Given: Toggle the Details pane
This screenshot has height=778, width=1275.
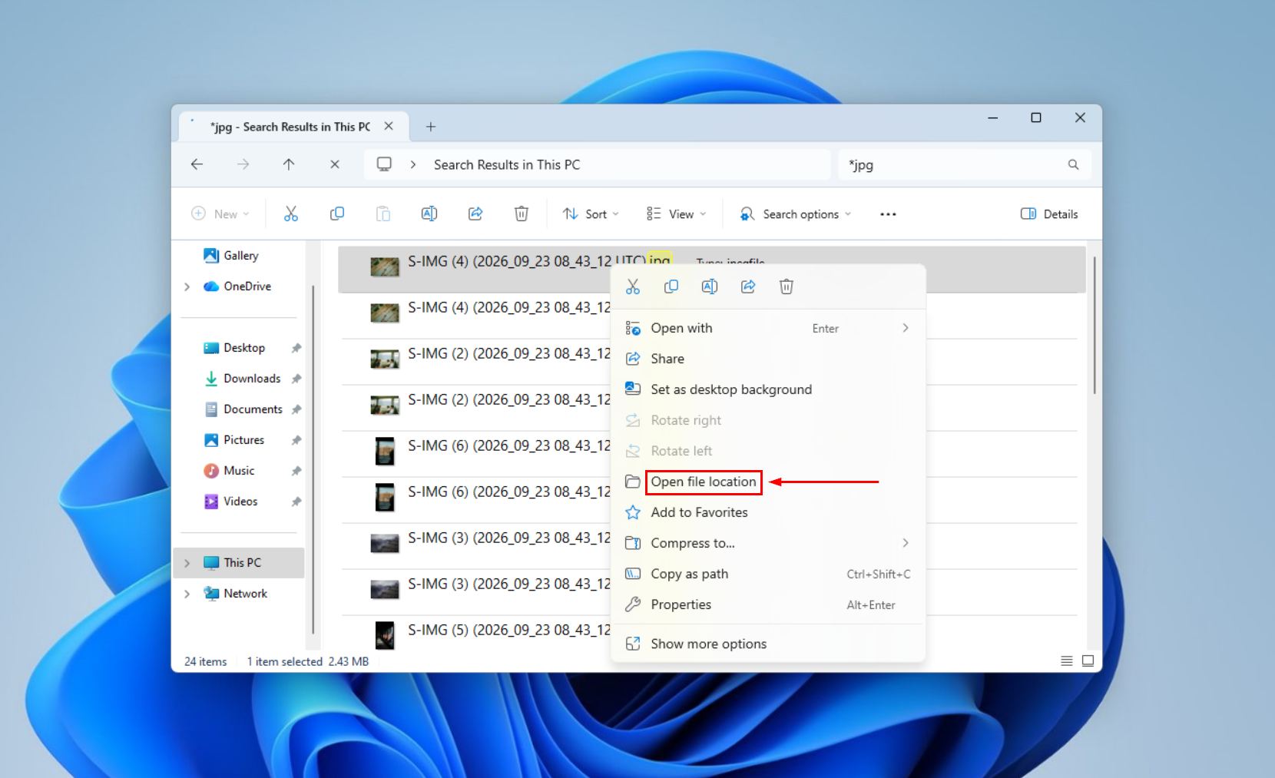Looking at the screenshot, I should pos(1049,214).
